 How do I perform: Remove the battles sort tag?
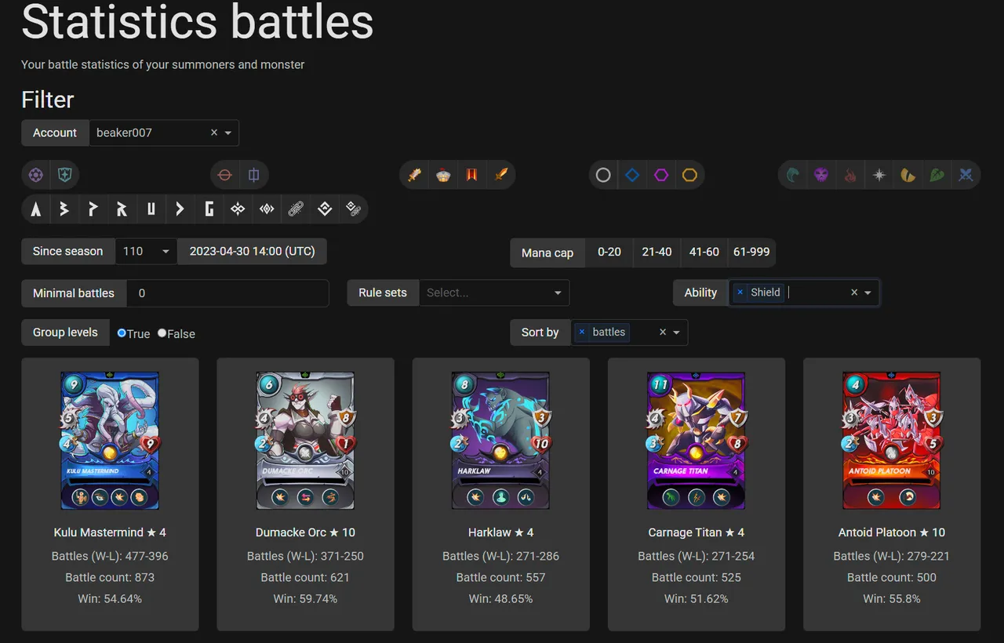pos(582,332)
